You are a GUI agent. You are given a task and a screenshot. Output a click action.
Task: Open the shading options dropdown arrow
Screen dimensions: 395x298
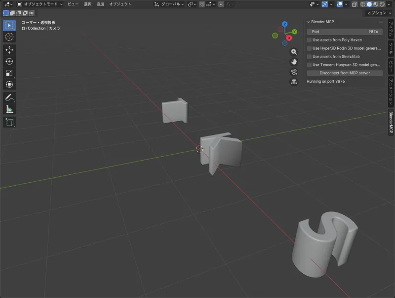tap(389, 4)
